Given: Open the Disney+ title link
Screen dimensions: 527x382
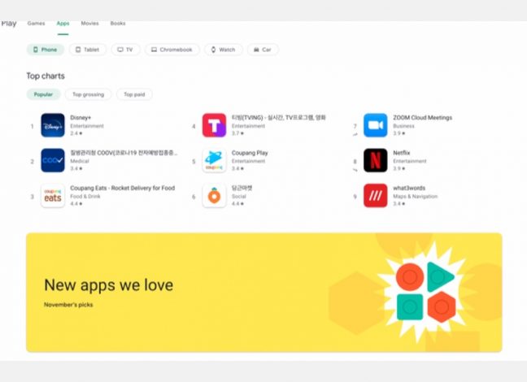Looking at the screenshot, I should pos(81,118).
